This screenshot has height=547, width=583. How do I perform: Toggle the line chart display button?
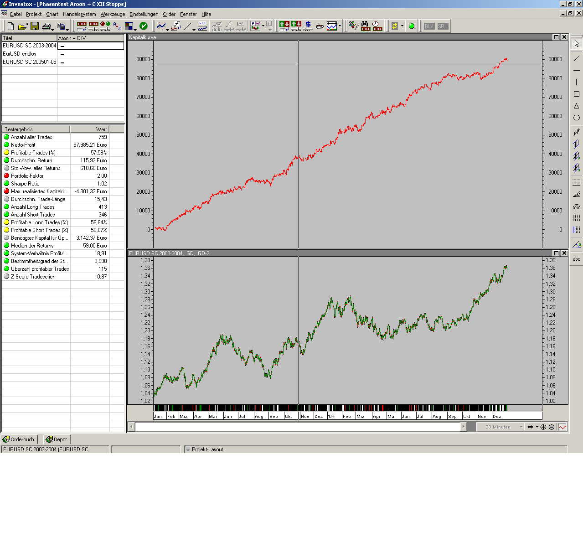point(562,427)
